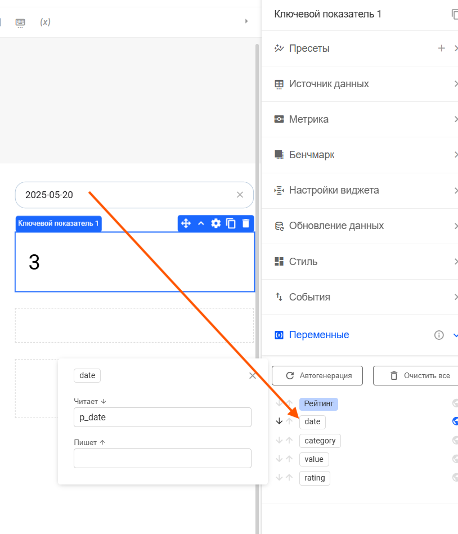This screenshot has height=534, width=458.
Task: Expand the Источник данных section
Action: [x=360, y=84]
